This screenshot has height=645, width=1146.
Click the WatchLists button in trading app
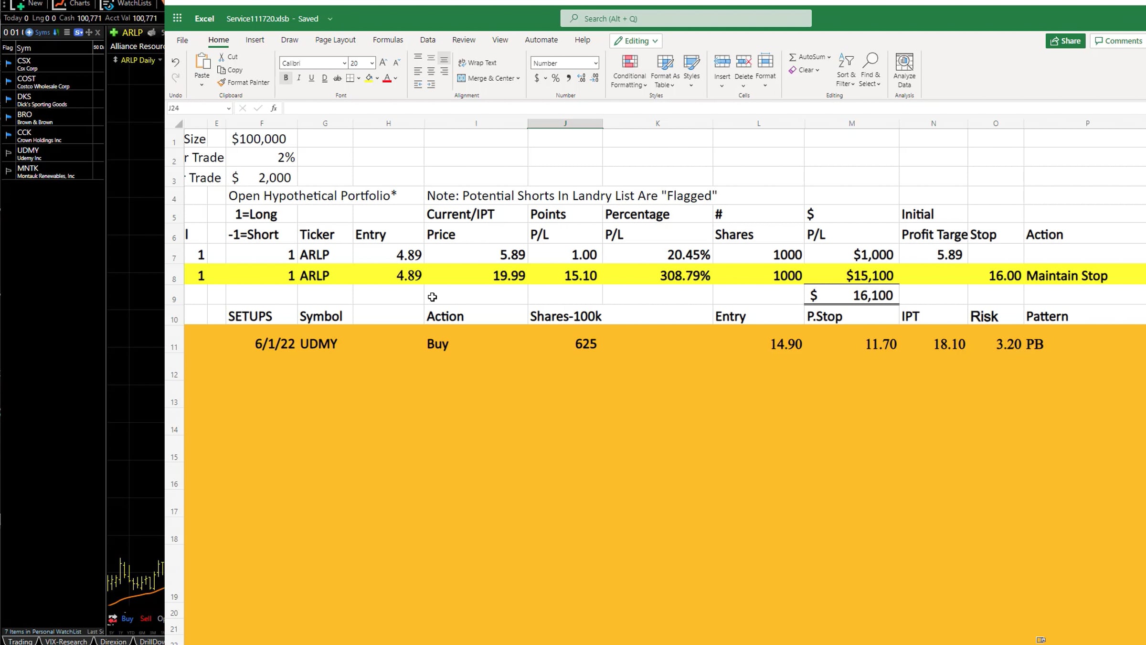click(127, 4)
